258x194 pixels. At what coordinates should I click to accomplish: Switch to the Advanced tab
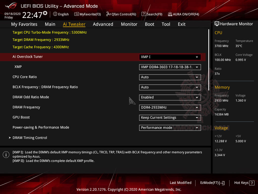coord(103,24)
